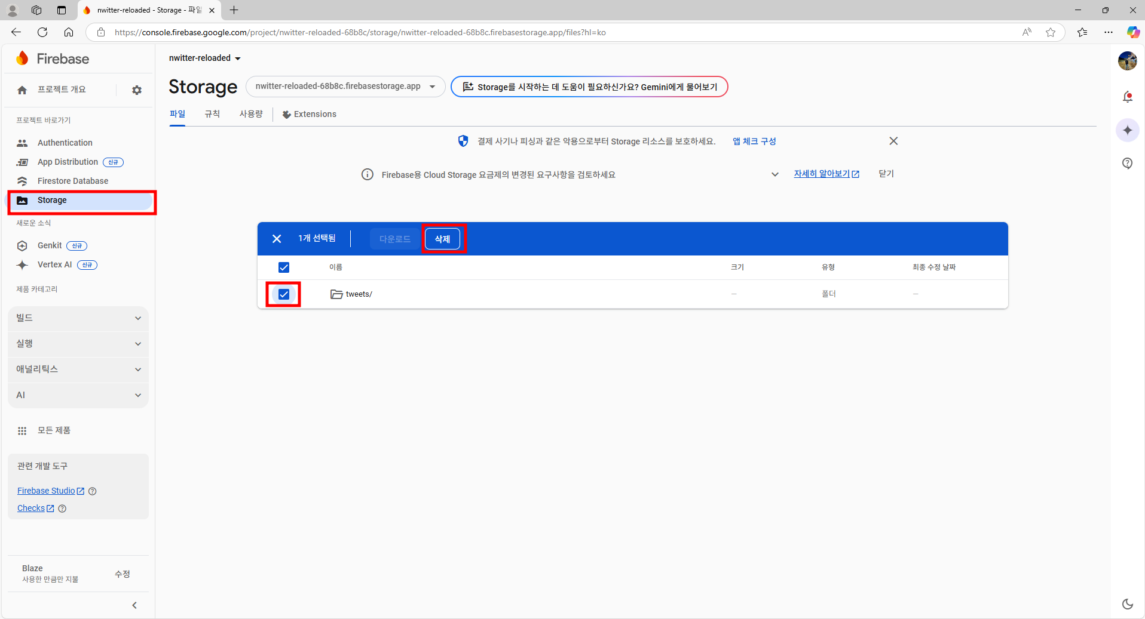Screen dimensions: 1145x619
Task: Open the account avatar menu
Action: 1128,61
